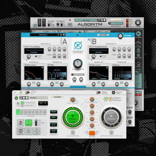
Task: Collapse the Pattern Mutator device panel
Action: [x=15, y=93]
